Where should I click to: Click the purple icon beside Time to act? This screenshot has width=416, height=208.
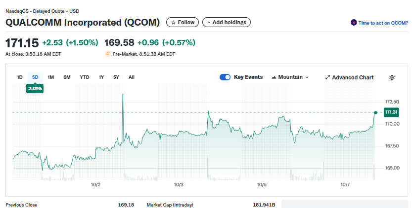pos(354,23)
